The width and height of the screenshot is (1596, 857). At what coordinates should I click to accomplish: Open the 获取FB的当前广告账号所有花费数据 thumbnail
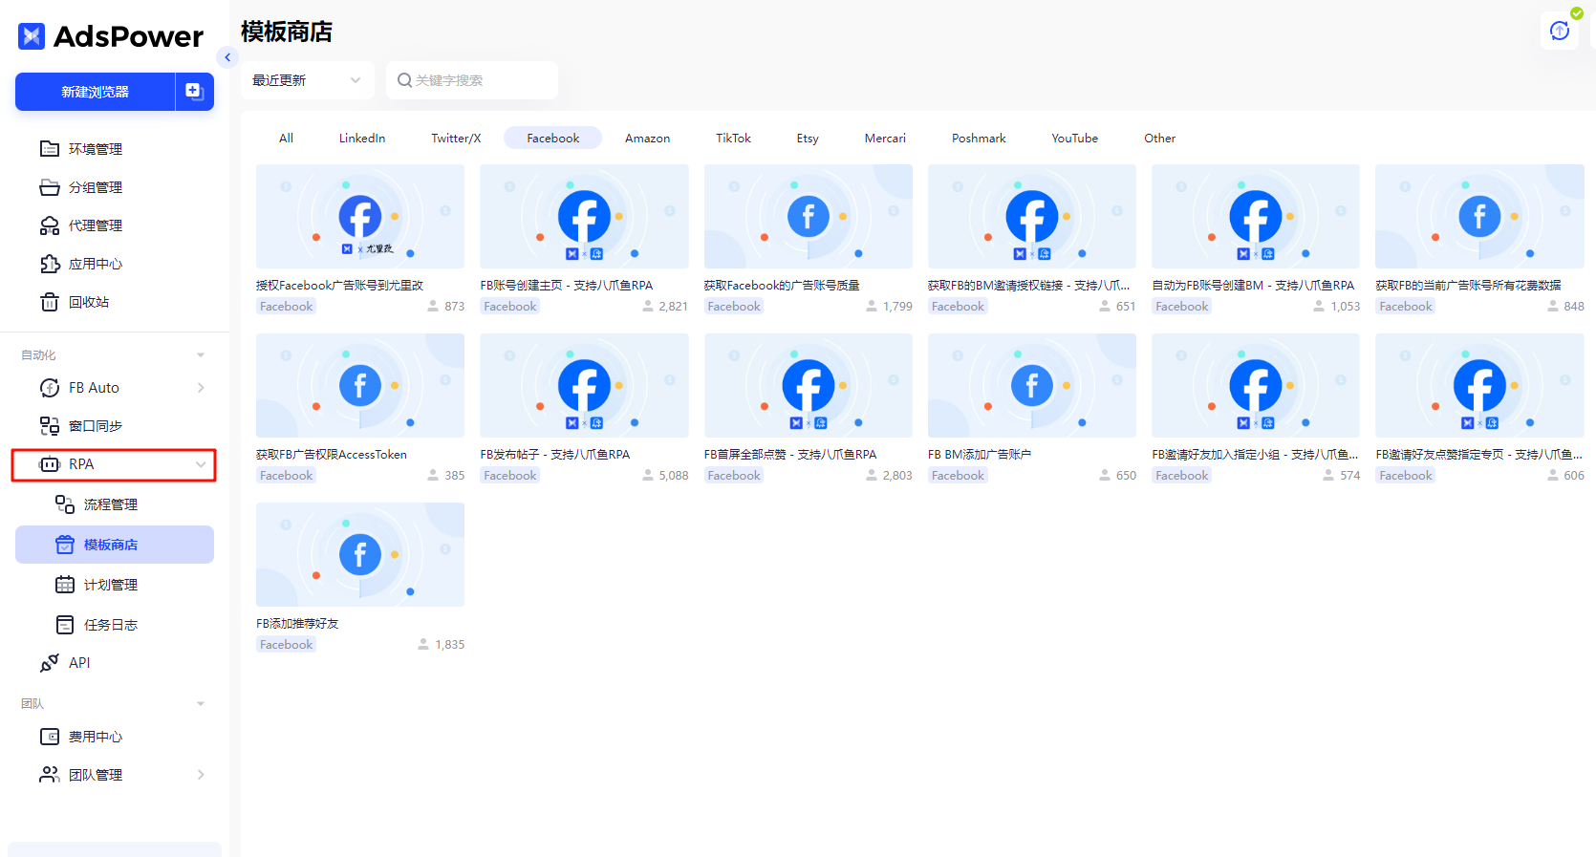tap(1479, 216)
